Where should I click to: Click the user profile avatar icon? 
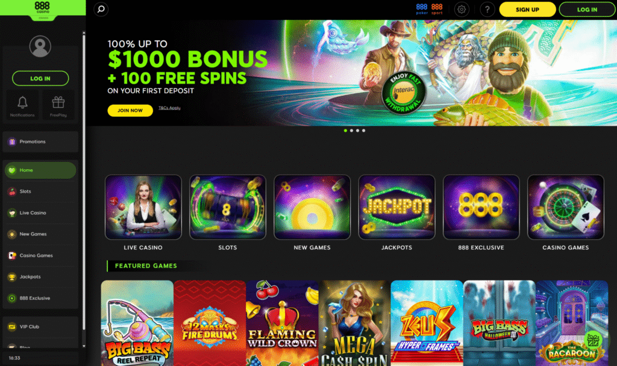(x=40, y=46)
